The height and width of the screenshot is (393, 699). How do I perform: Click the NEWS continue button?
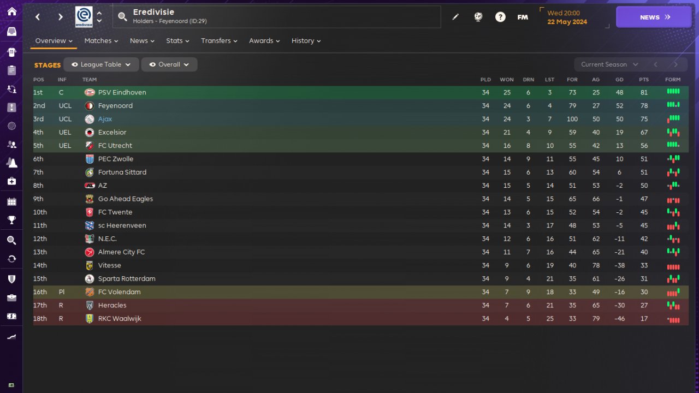coord(654,17)
